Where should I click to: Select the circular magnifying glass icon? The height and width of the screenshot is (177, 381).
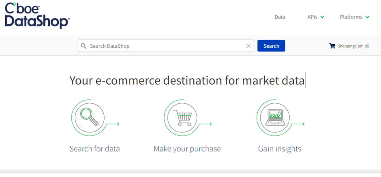90,117
